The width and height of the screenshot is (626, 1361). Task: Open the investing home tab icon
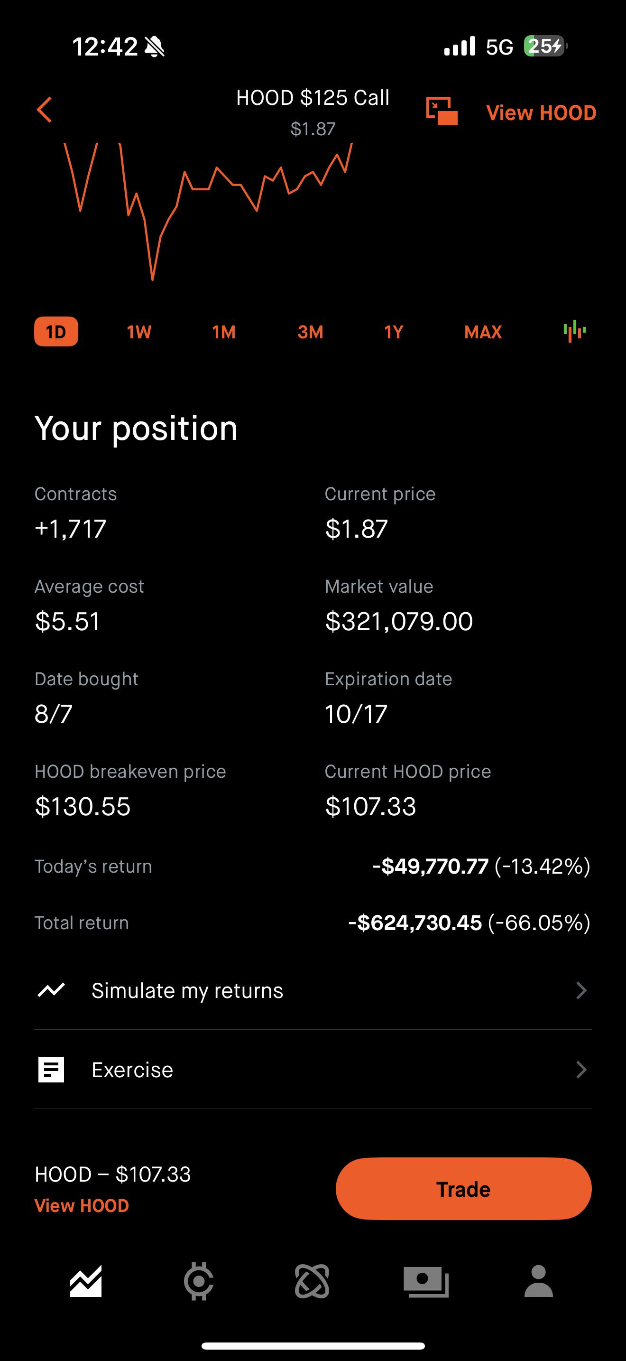click(85, 1281)
